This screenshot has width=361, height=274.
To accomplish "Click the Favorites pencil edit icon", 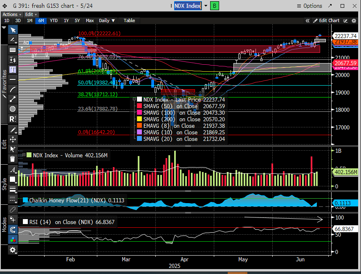I will coord(4,96).
